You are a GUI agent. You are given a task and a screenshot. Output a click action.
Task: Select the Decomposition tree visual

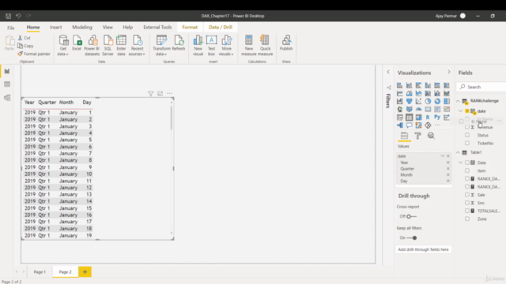coord(400,125)
